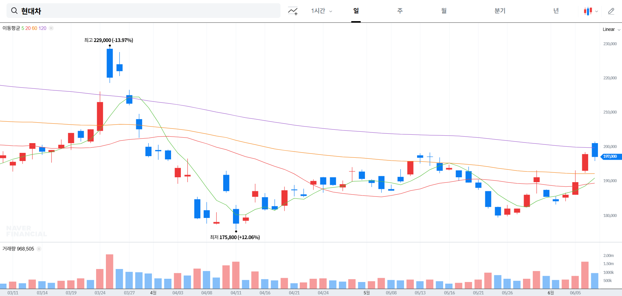The width and height of the screenshot is (622, 296).
Task: Click the tallest blue candle below the 229,000 high
Action: click(x=110, y=63)
